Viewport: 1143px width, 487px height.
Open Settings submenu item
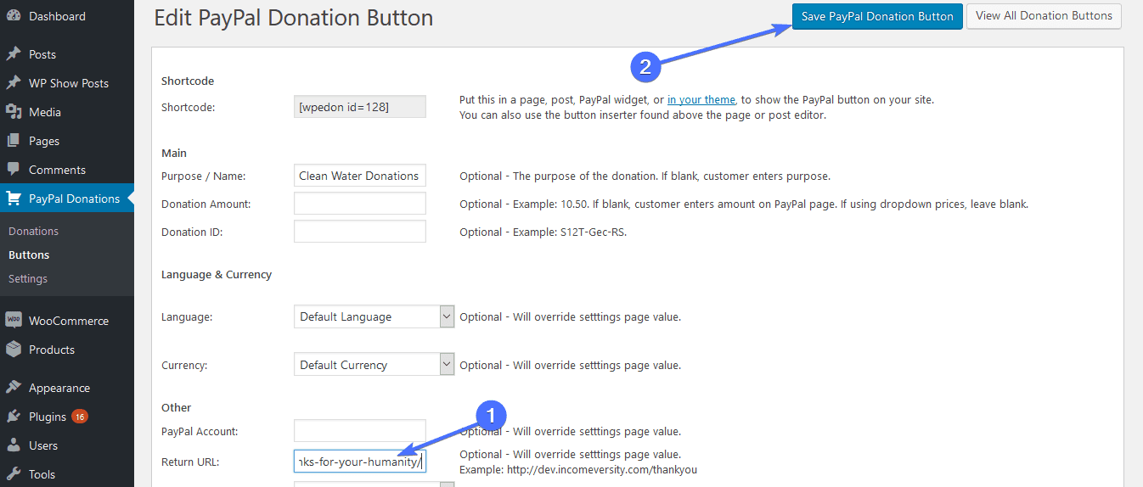28,278
